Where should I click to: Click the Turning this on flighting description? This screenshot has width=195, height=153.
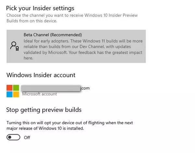click(70, 126)
